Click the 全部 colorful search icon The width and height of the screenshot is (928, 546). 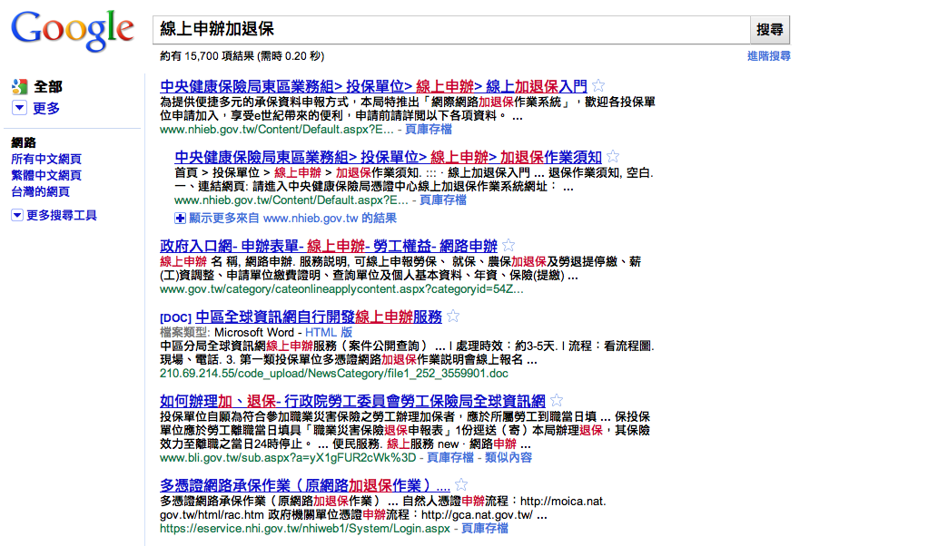(x=20, y=87)
